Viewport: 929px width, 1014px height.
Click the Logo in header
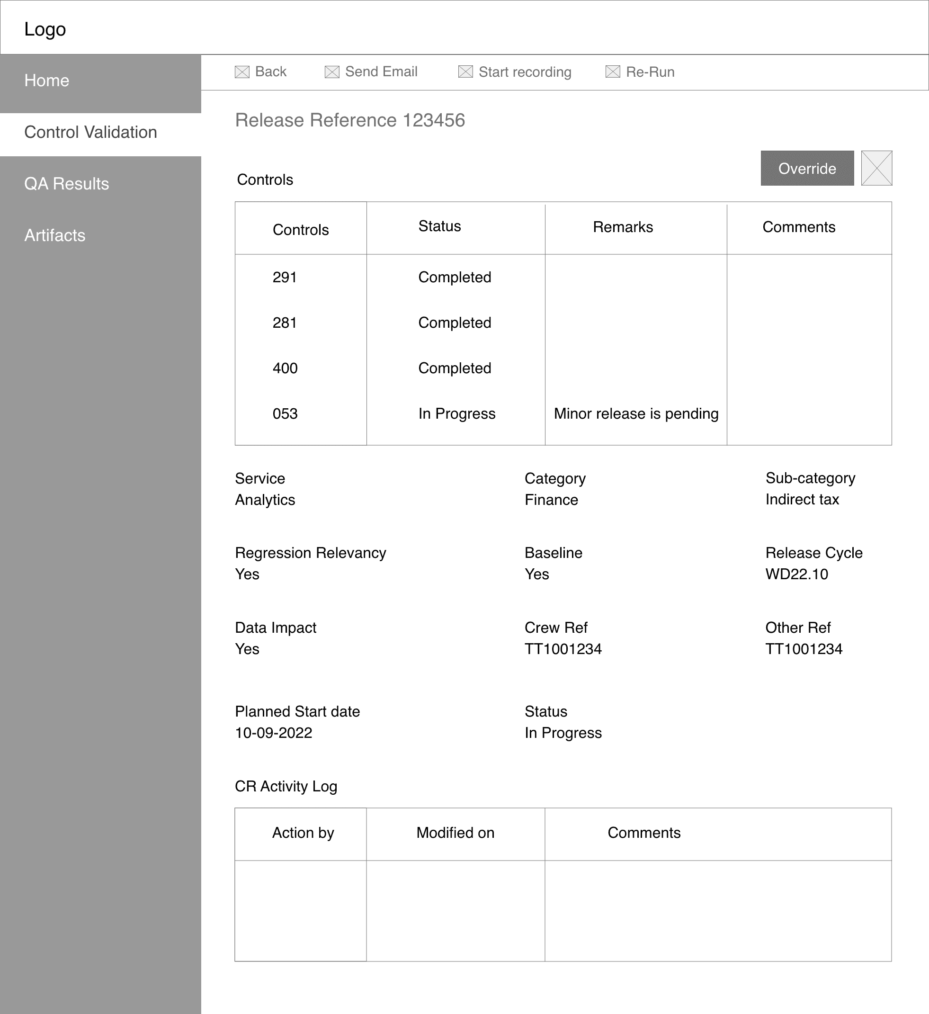(45, 29)
